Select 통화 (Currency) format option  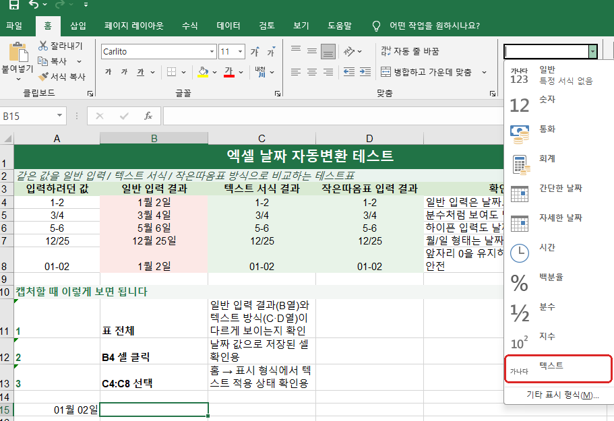pos(558,134)
